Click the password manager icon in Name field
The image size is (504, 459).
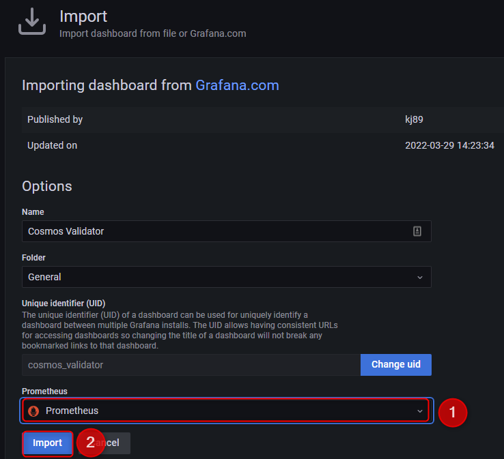(x=417, y=231)
